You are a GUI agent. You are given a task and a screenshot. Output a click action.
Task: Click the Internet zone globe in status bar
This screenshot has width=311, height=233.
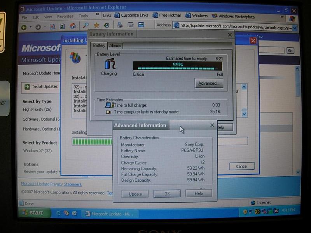pos(253,203)
